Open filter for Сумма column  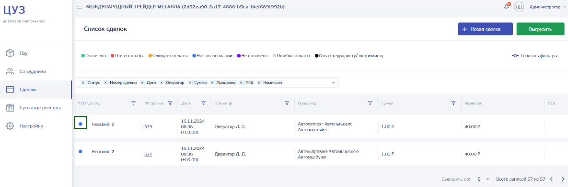[453, 104]
